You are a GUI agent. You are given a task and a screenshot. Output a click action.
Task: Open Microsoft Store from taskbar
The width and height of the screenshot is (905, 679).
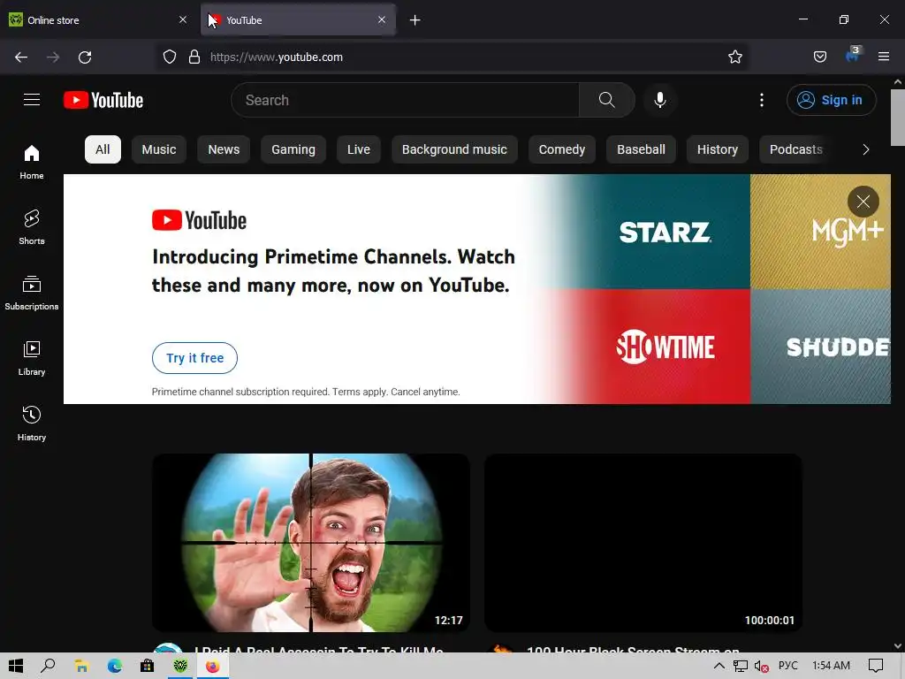pyautogui.click(x=148, y=666)
